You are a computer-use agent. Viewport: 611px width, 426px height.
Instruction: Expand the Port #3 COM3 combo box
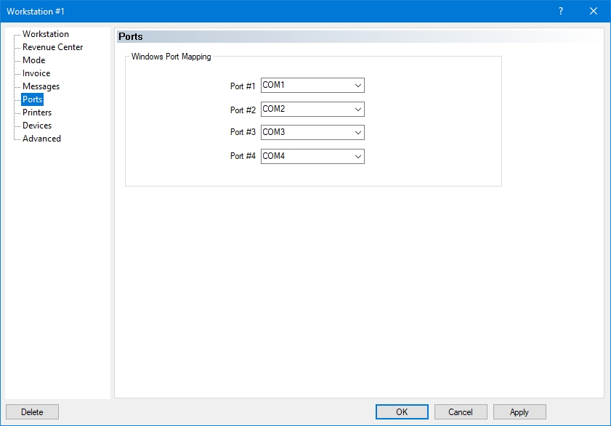(x=312, y=133)
